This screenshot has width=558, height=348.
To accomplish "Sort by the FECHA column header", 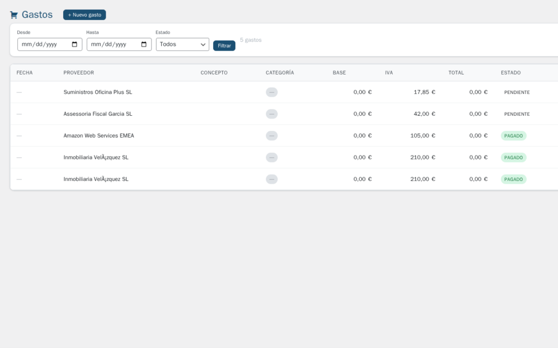I will click(x=25, y=72).
